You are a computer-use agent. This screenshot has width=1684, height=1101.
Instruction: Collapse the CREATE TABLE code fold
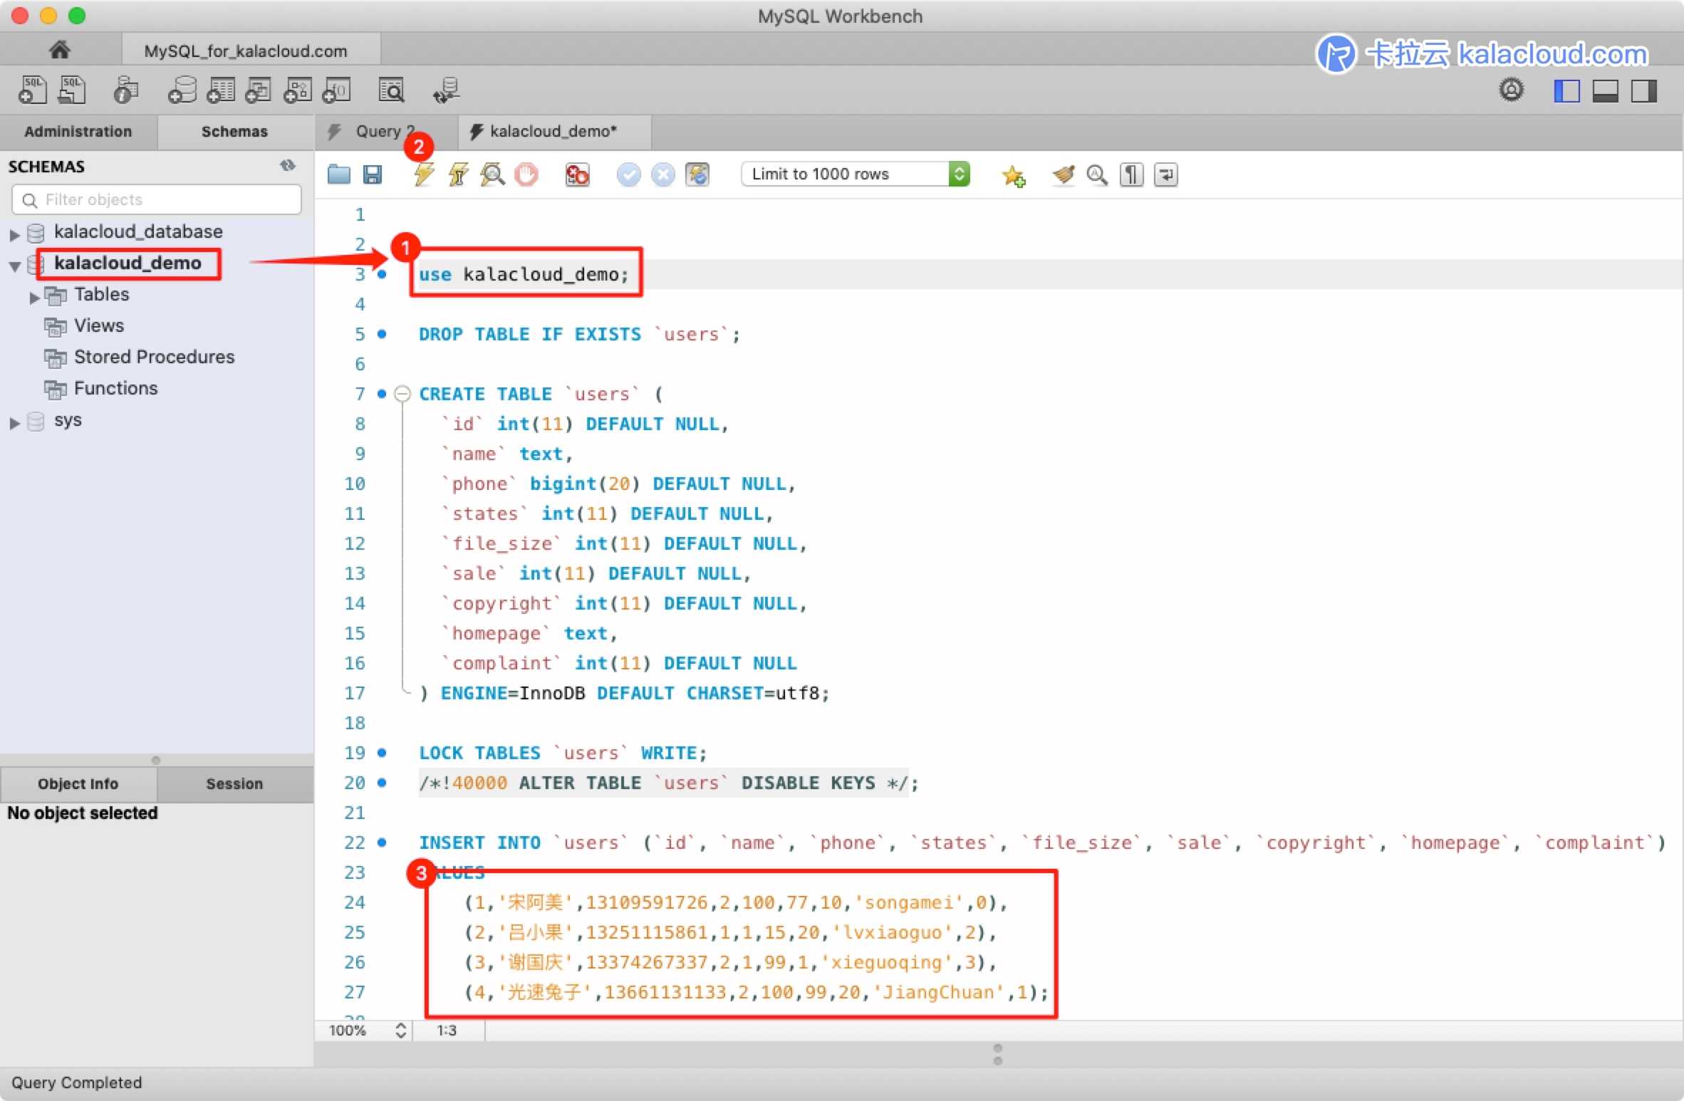tap(402, 394)
